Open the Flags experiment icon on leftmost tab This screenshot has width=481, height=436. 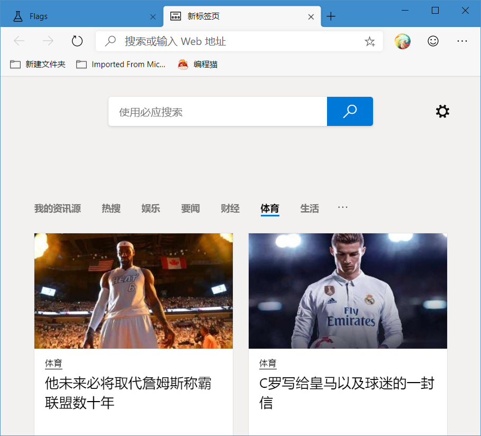pos(15,16)
